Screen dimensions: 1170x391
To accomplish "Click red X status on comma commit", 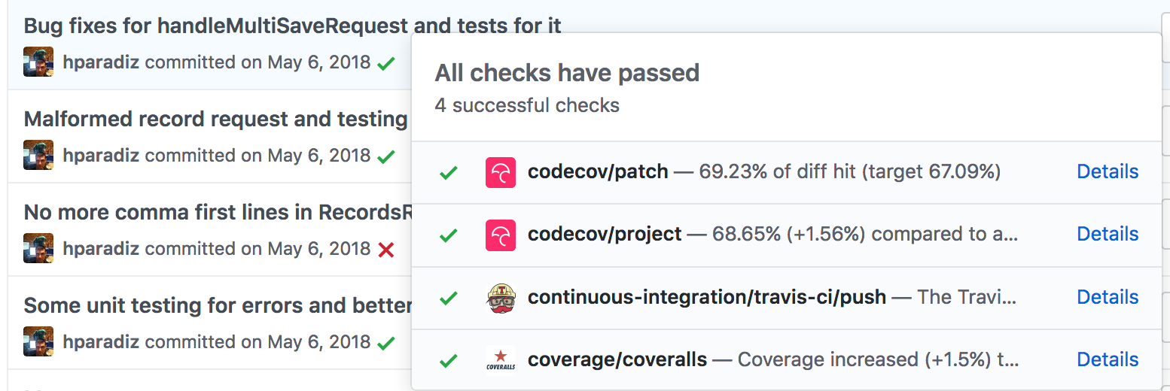I will tap(386, 250).
